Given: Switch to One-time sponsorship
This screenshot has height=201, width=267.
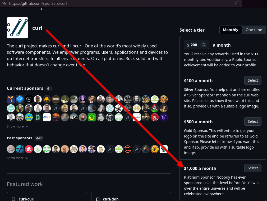Looking at the screenshot, I should tap(254, 30).
